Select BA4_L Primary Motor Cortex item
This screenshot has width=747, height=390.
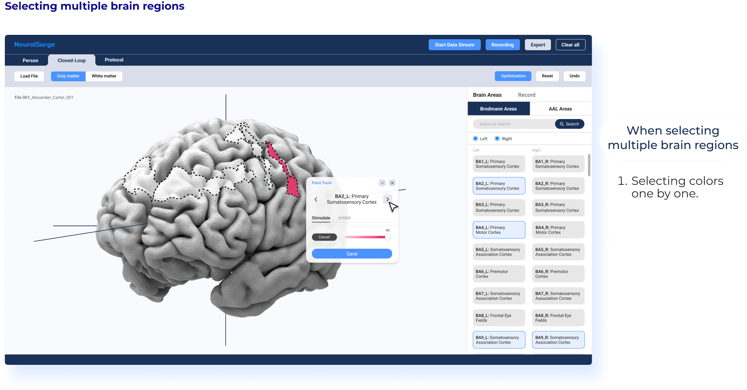tap(499, 230)
